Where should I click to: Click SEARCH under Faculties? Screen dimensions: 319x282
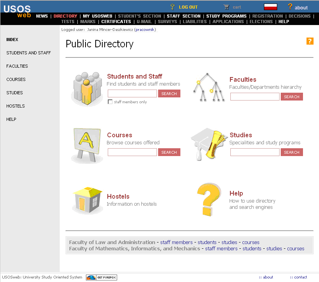[292, 97]
